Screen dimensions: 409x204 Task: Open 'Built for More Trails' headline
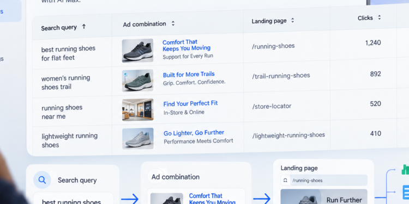189,75
